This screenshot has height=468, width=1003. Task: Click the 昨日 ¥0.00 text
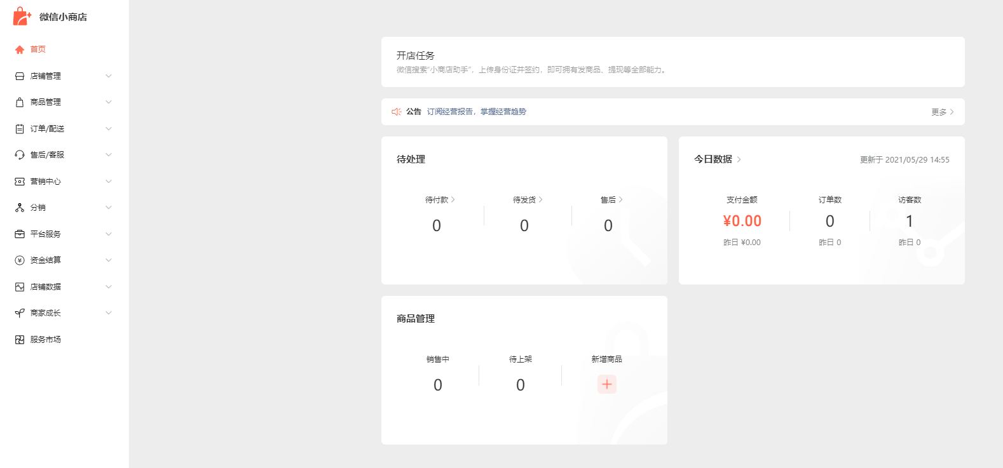tap(742, 243)
